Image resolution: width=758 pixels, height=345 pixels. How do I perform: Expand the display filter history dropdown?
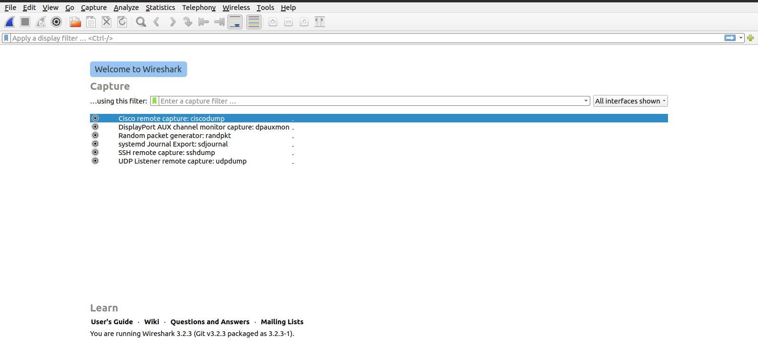pos(741,38)
